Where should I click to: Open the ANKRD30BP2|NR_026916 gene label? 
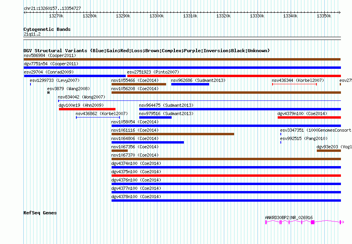[x=289, y=218]
